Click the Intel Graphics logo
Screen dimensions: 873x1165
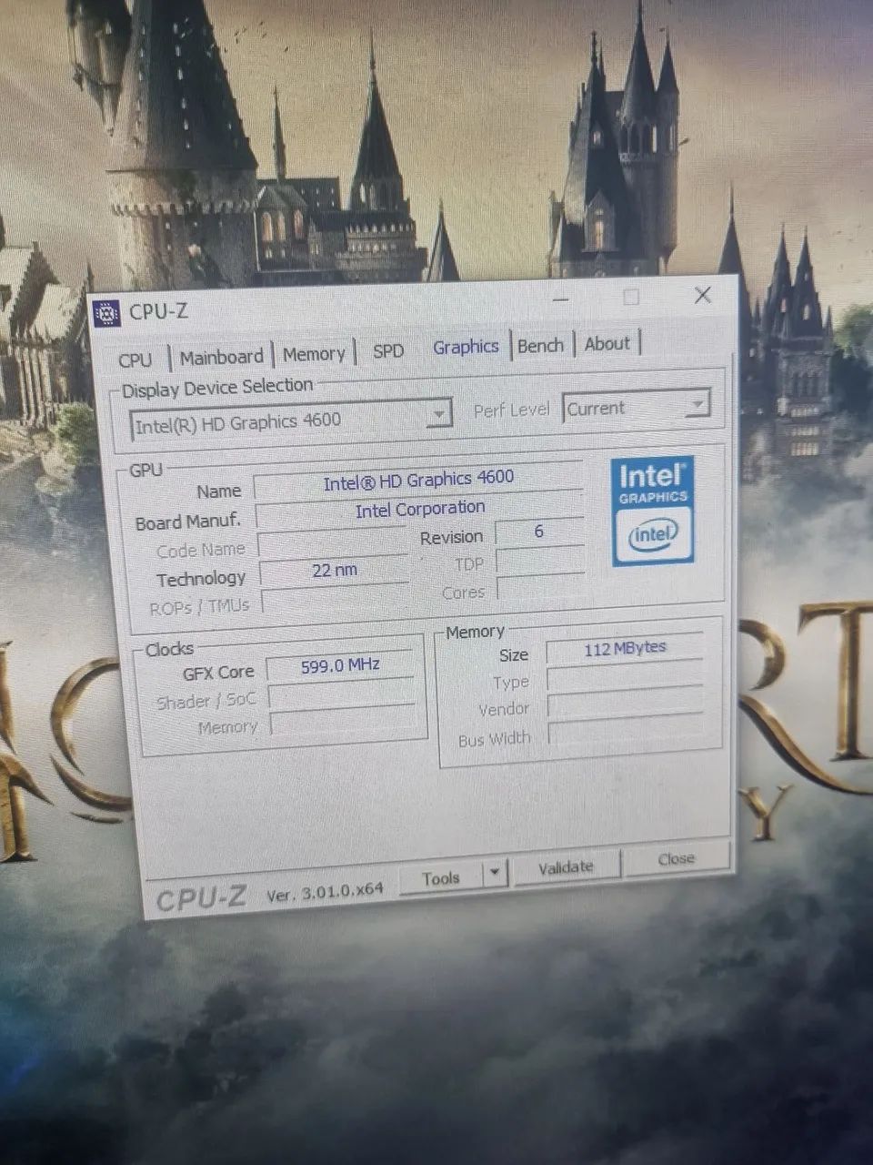[x=653, y=512]
